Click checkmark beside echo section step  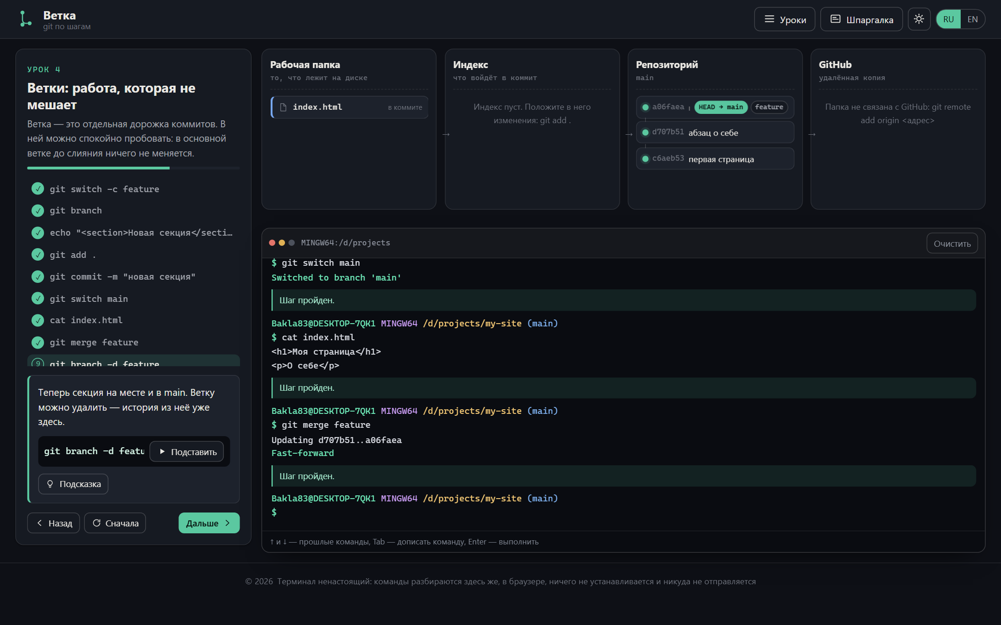pyautogui.click(x=38, y=232)
